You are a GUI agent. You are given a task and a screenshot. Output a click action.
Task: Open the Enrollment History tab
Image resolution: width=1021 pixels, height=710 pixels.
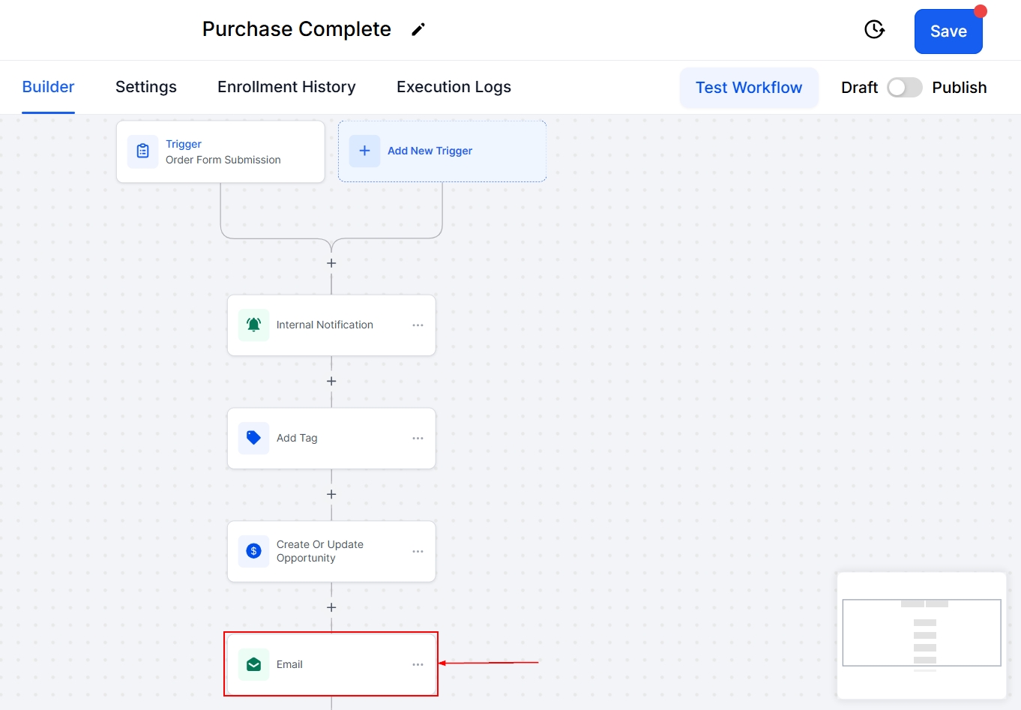(x=286, y=87)
